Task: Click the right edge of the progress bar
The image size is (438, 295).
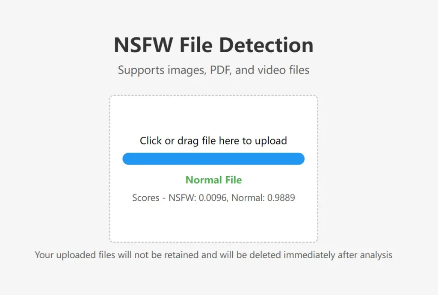Action: (x=302, y=158)
